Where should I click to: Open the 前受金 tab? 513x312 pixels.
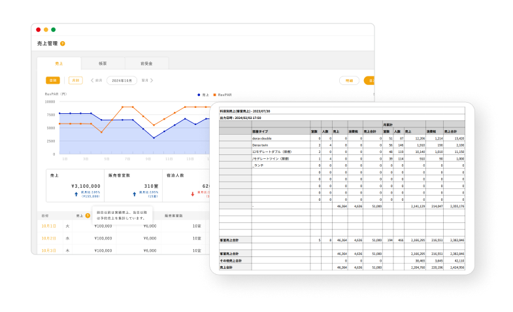[x=146, y=63]
